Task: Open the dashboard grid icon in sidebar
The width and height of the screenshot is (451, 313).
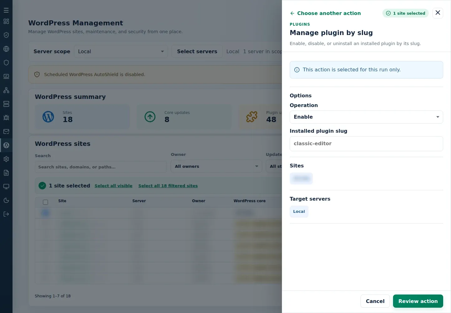Action: [6, 21]
